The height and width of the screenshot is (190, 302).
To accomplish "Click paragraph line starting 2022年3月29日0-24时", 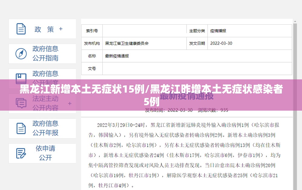I will click(x=188, y=125).
